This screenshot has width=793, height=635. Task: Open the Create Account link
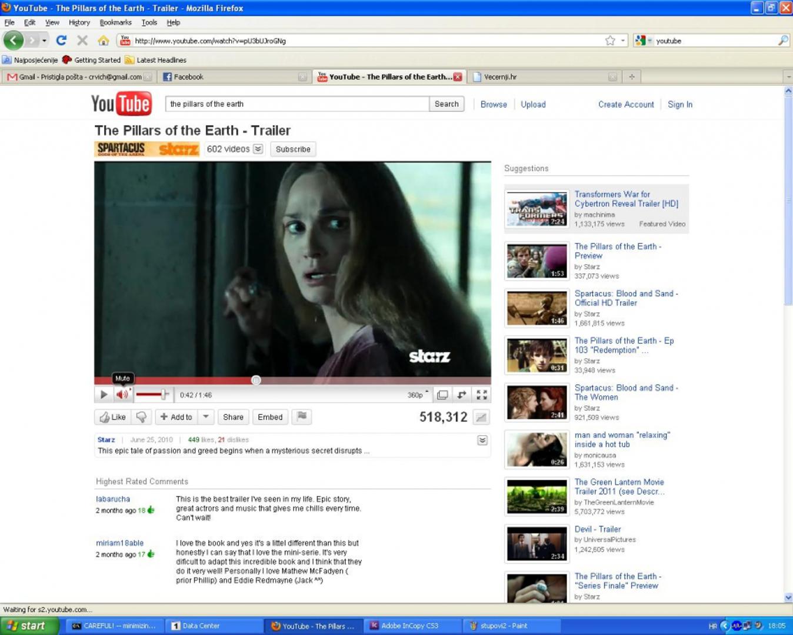[626, 104]
